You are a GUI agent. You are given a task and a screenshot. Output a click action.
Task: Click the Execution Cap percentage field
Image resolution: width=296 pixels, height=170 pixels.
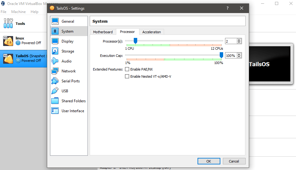pos(231,55)
